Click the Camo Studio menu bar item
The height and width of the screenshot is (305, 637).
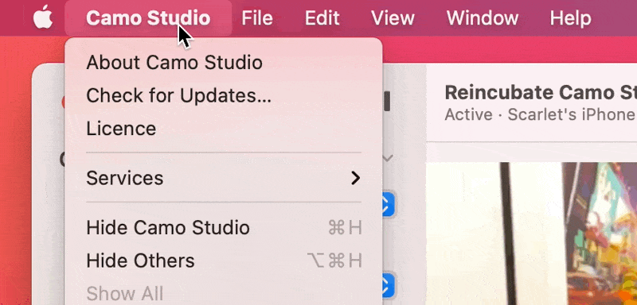148,18
